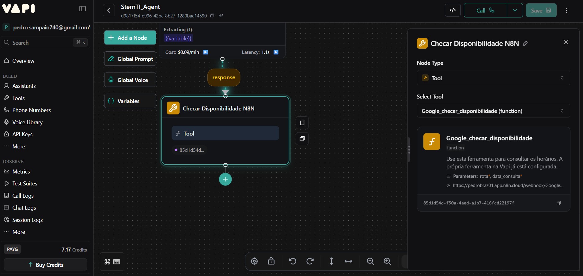This screenshot has height=276, width=583.
Task: Zoom in the workflow canvas
Action: (x=387, y=261)
